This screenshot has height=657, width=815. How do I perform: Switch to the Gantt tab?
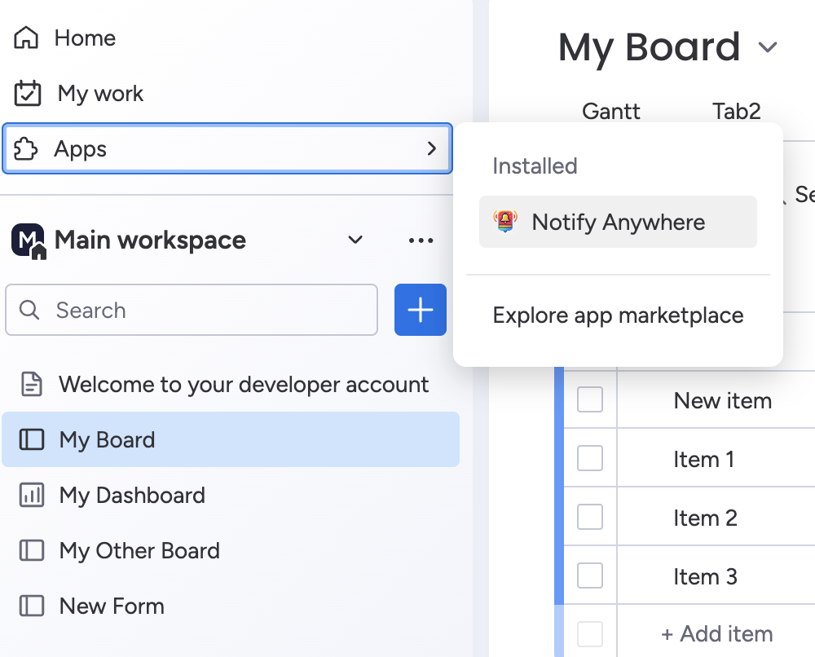(x=610, y=112)
